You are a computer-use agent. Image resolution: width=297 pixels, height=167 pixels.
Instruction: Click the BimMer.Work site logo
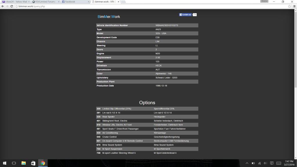109,17
